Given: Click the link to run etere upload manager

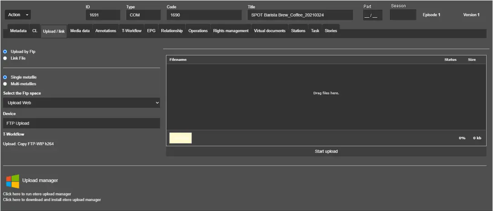Looking at the screenshot, I should coord(37,194).
